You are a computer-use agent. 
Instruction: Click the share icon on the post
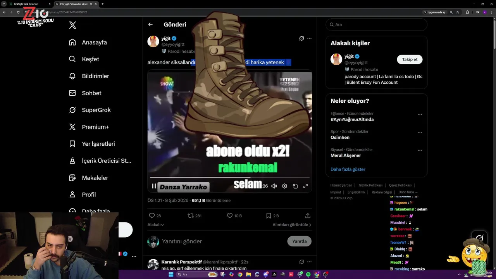tap(308, 215)
